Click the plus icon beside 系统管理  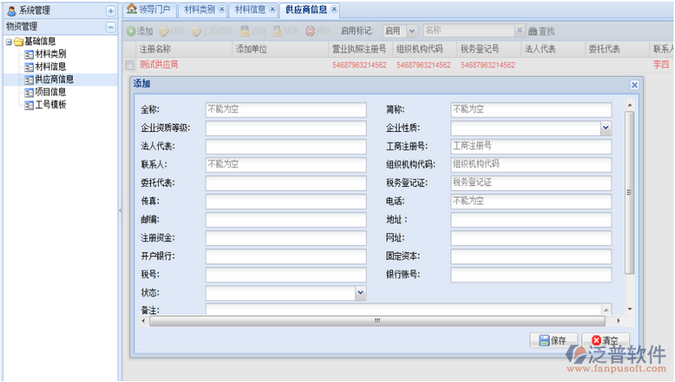pyautogui.click(x=111, y=10)
